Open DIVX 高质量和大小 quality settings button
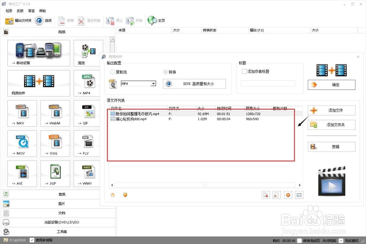366x244 pixels. pyautogui.click(x=194, y=84)
